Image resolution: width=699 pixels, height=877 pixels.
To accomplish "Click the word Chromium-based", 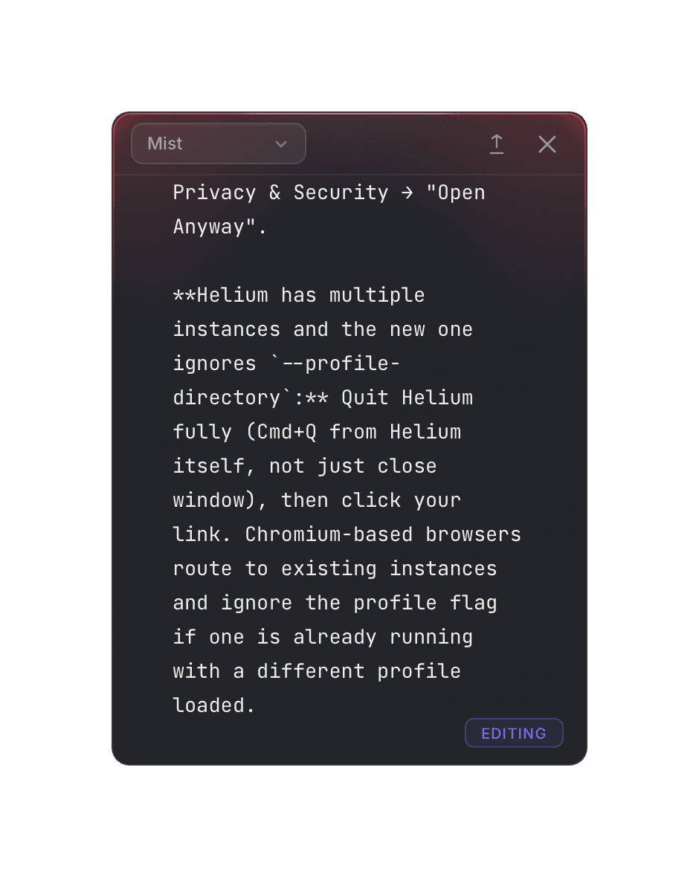I will click(x=331, y=534).
